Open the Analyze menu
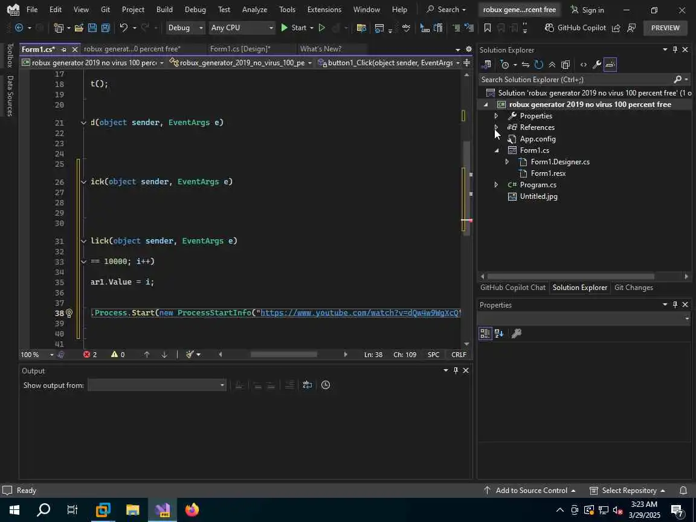 click(x=254, y=9)
